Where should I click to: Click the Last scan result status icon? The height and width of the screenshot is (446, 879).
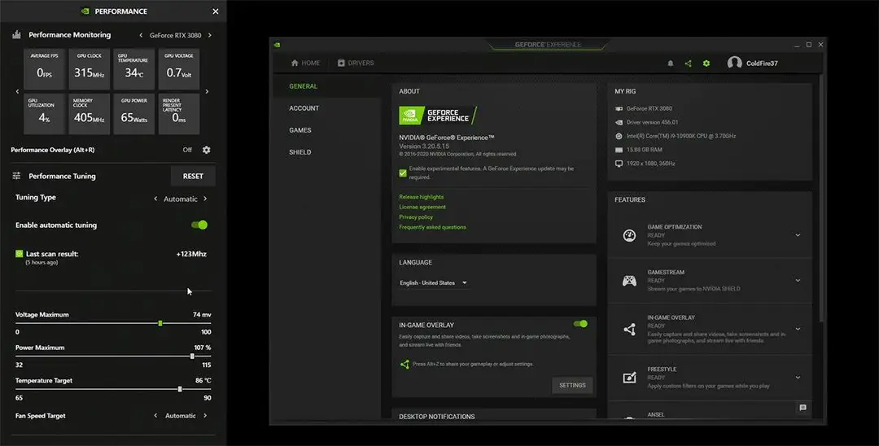19,254
